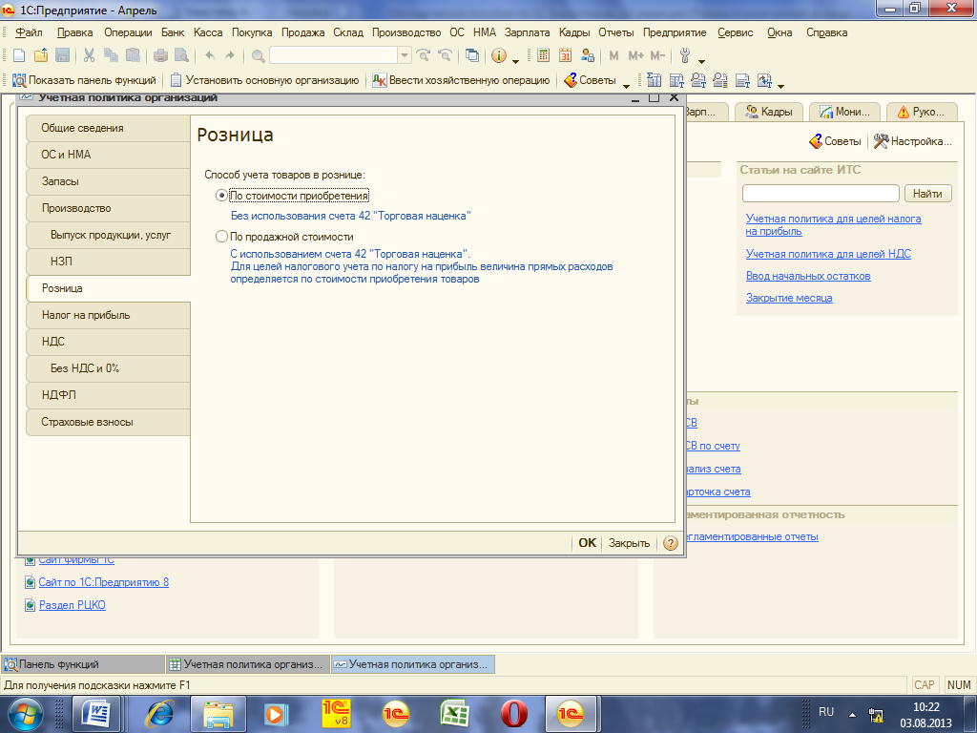Click the Save diskette icon
The height and width of the screenshot is (733, 977).
tap(62, 55)
